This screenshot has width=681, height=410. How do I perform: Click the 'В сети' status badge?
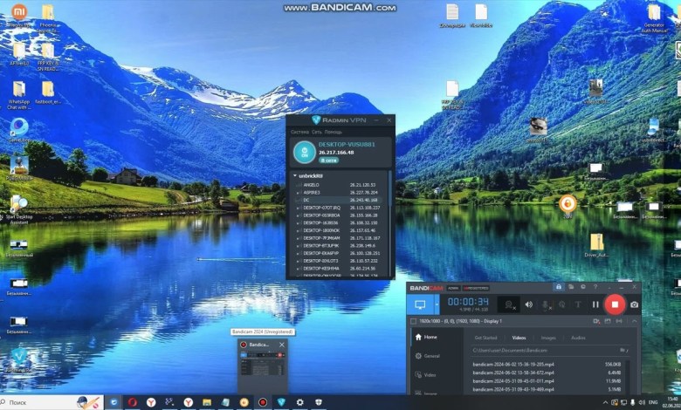coord(329,161)
